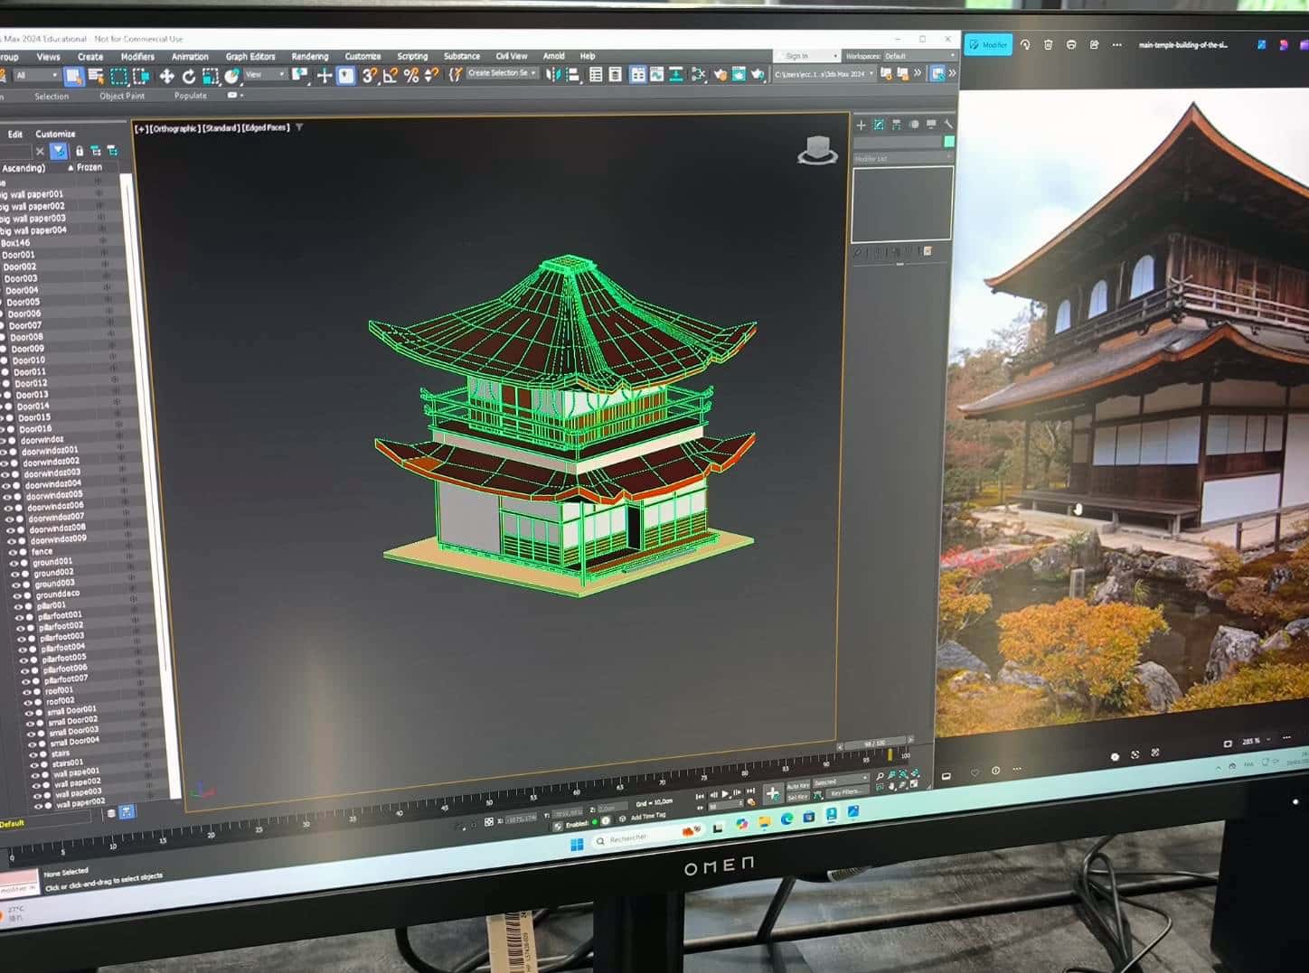Open Select by Name tool

pyautogui.click(x=96, y=77)
